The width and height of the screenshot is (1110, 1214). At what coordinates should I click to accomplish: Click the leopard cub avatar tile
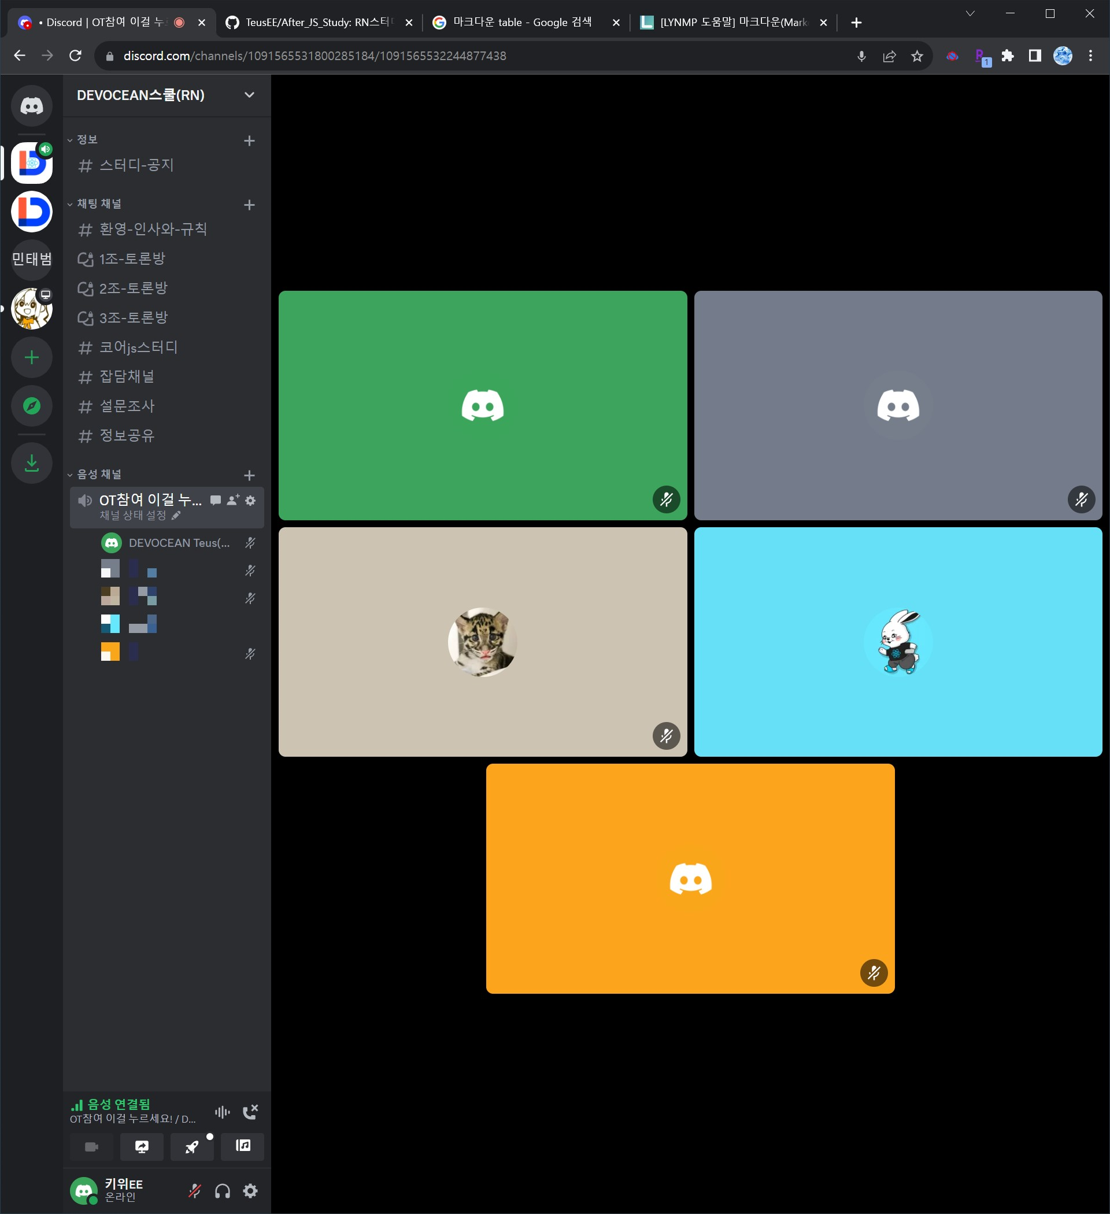[482, 642]
